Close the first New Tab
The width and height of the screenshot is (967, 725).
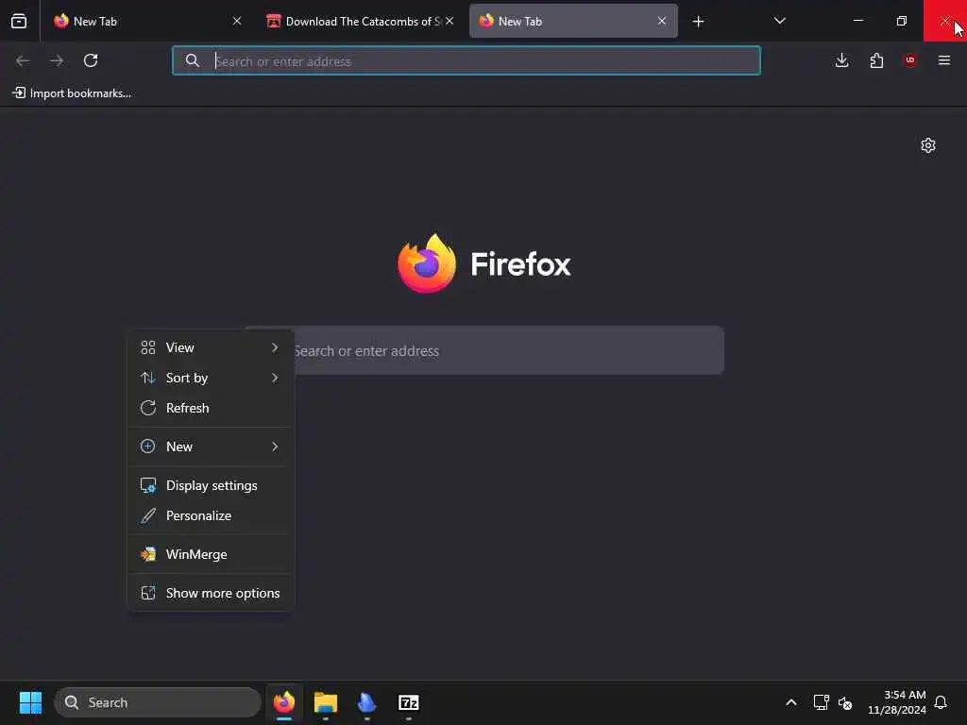tap(237, 21)
